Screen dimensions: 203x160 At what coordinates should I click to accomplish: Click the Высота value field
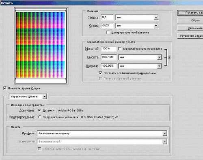109,57
